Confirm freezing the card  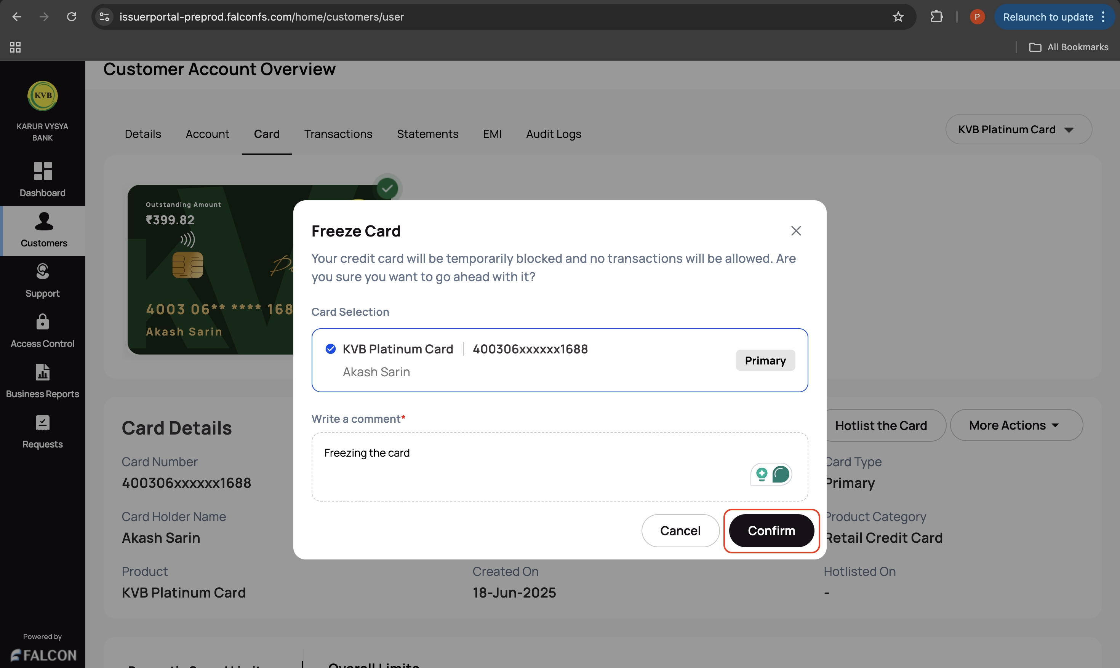771,531
